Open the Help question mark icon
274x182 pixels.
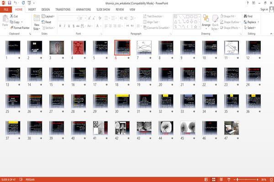[x=248, y=3]
